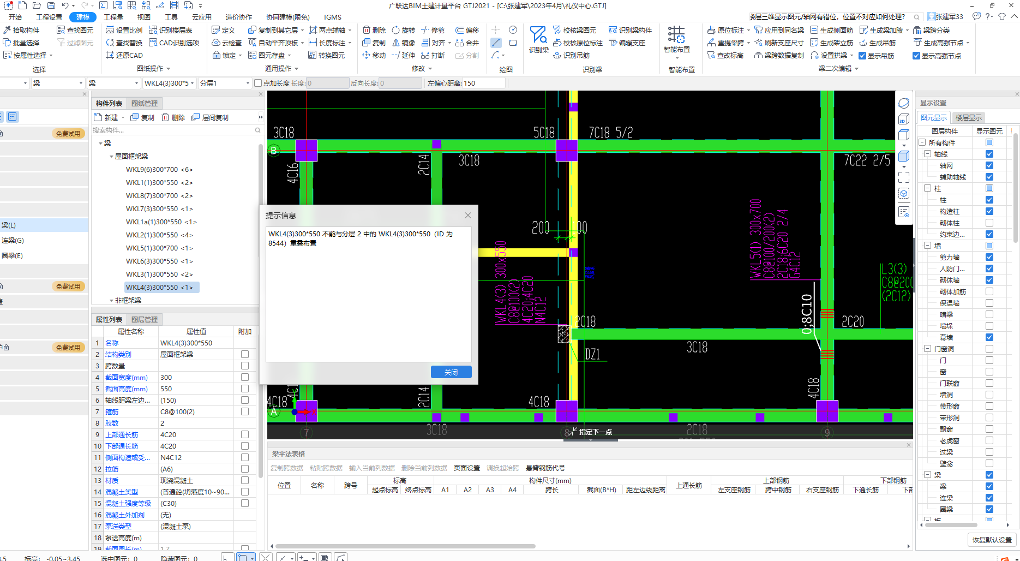Click the 还原CAD restore tool

(x=124, y=55)
